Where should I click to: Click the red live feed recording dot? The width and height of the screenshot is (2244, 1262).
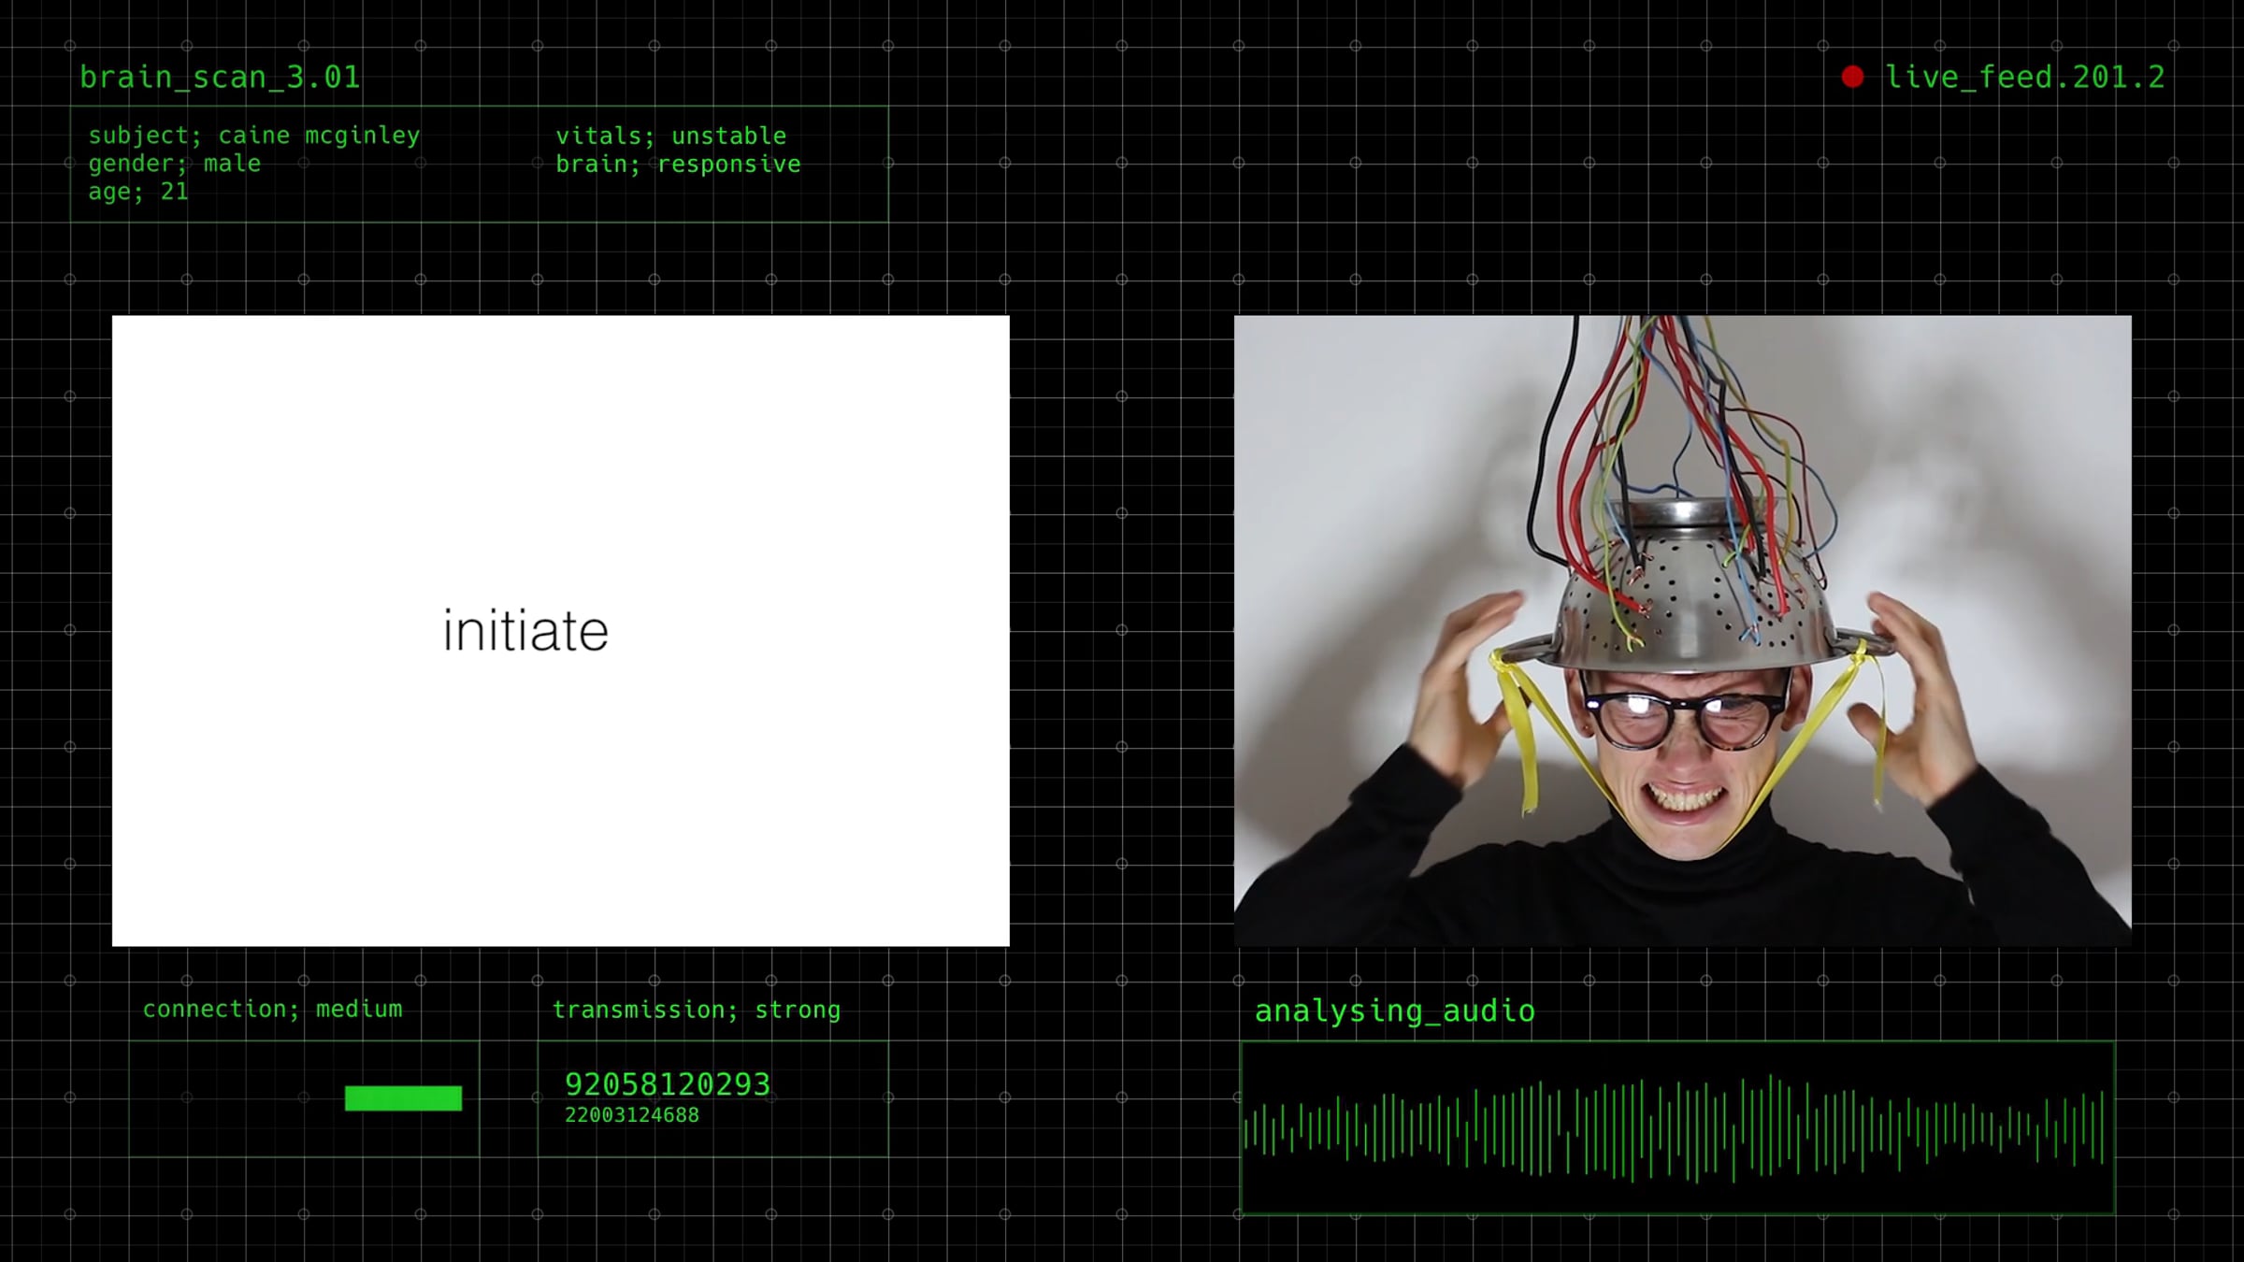pyautogui.click(x=1852, y=77)
